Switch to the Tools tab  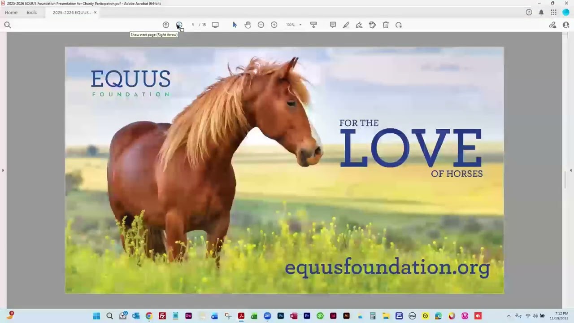pos(31,12)
